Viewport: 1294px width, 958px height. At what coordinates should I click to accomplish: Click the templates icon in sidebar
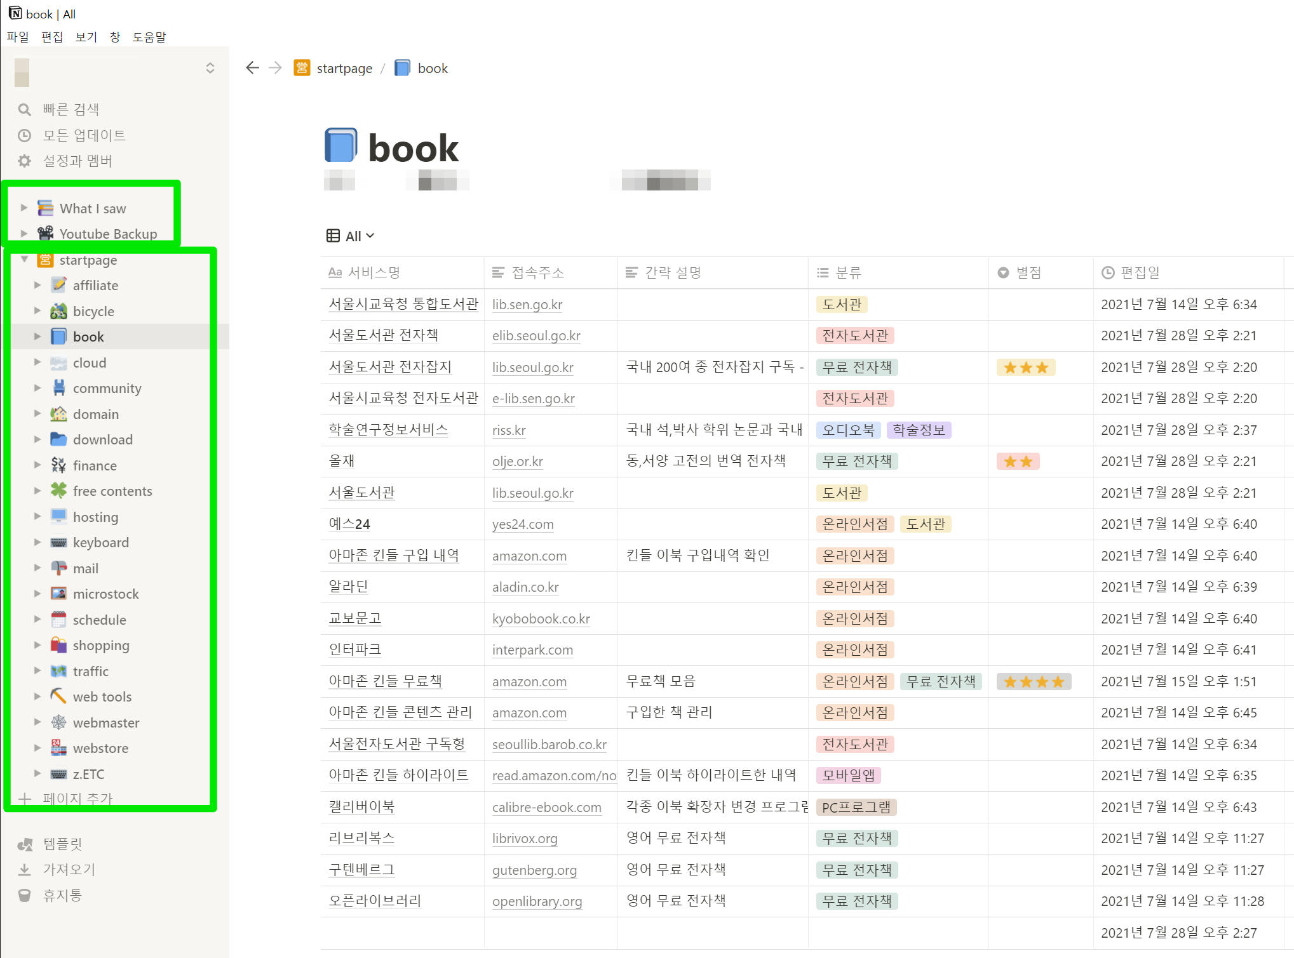point(25,844)
